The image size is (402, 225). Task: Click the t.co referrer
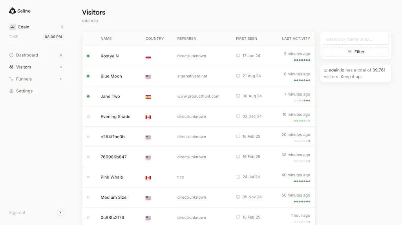pos(181,177)
